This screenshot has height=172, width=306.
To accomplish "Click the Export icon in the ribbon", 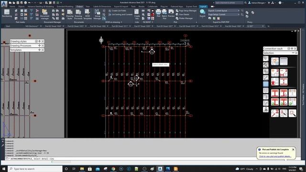I will (202, 12).
